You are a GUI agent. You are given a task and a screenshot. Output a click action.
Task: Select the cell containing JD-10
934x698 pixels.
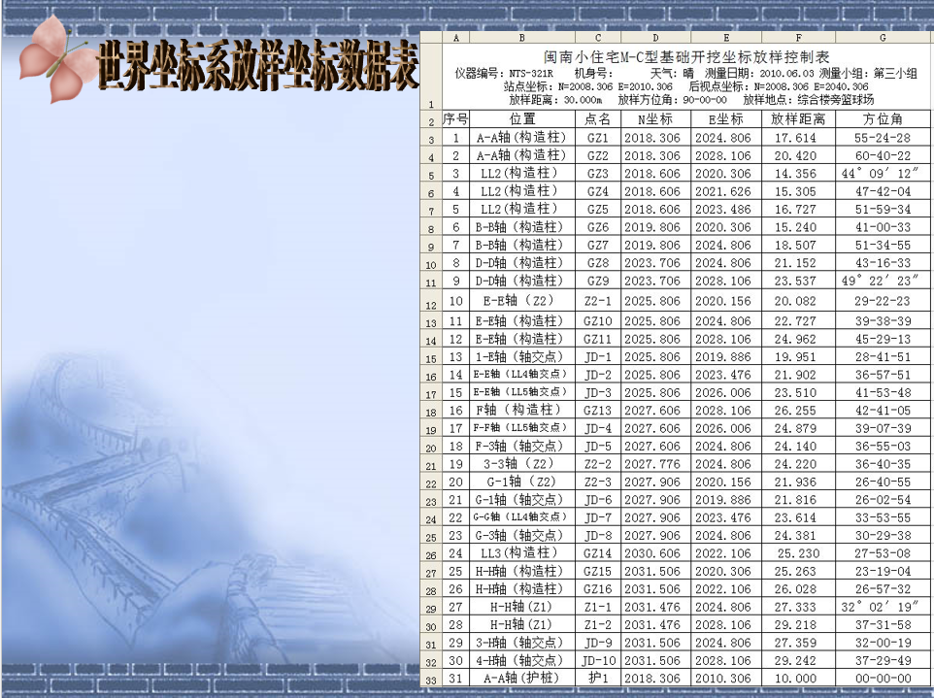[x=599, y=660]
